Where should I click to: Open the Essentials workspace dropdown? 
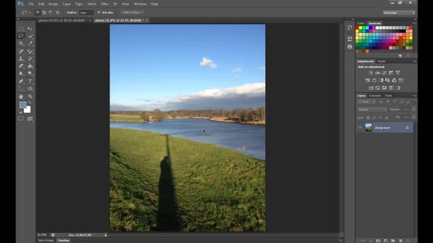399,13
